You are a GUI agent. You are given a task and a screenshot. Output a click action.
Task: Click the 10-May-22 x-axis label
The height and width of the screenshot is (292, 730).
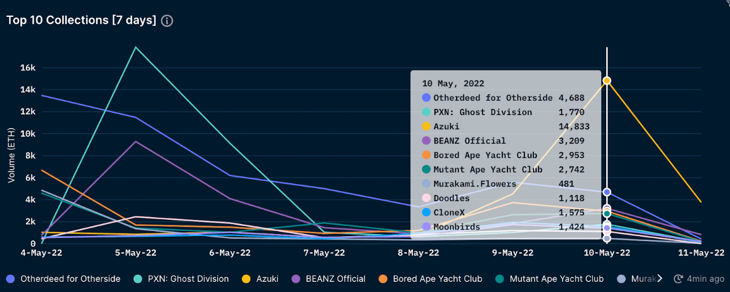click(x=607, y=254)
